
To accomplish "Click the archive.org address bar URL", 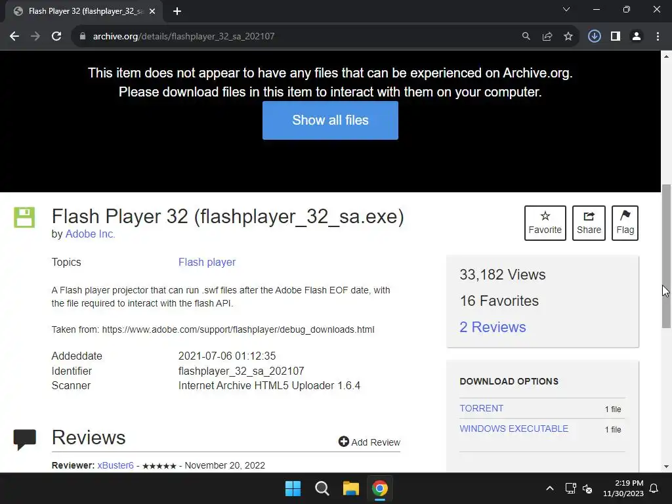I will (184, 37).
